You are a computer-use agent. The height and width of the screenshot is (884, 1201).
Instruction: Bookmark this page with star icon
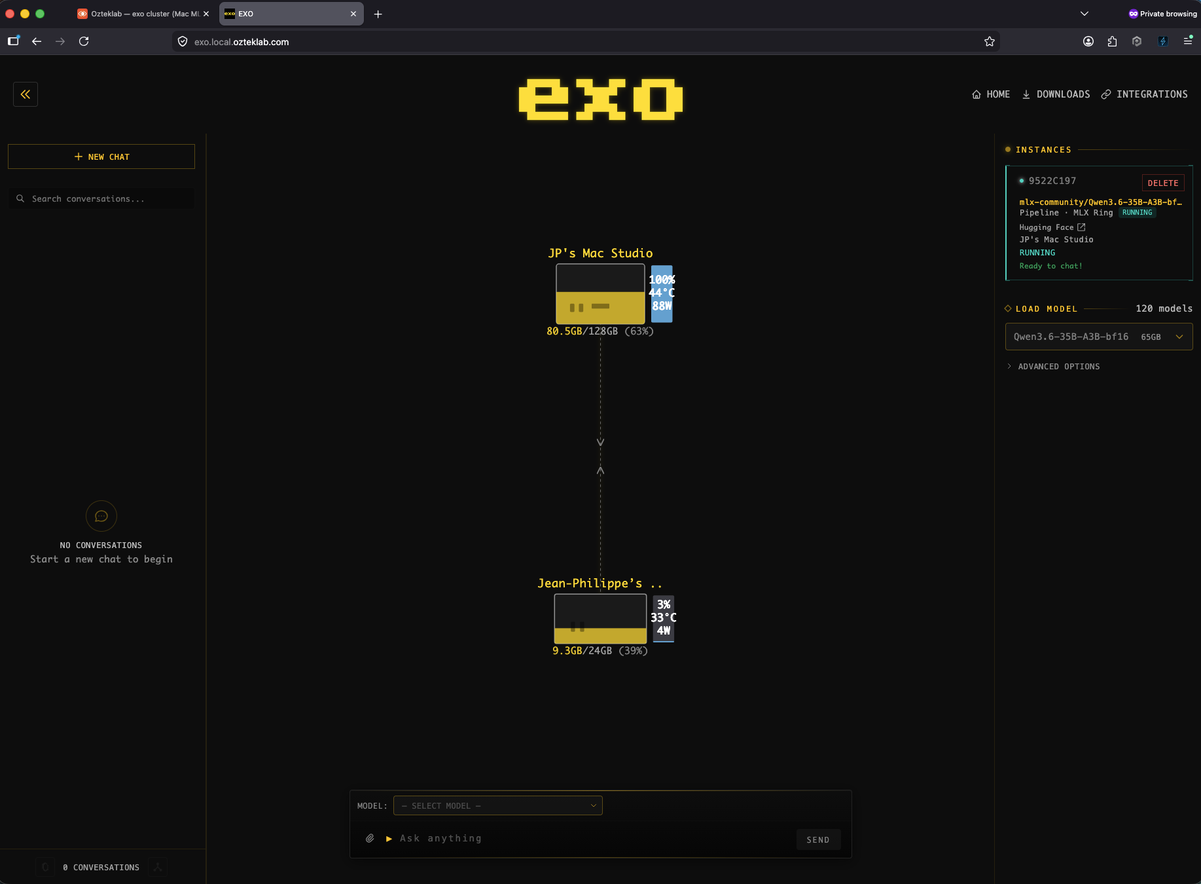point(990,41)
